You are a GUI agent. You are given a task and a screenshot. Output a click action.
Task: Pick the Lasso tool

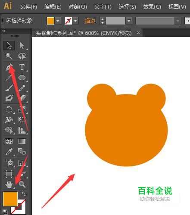click(22, 56)
